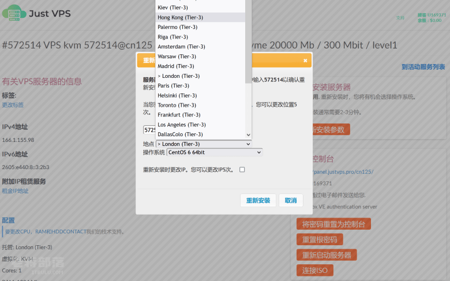Image resolution: width=450 pixels, height=281 pixels.
Task: Click the location list vertical scrollbar thumb
Action: pyautogui.click(x=249, y=42)
